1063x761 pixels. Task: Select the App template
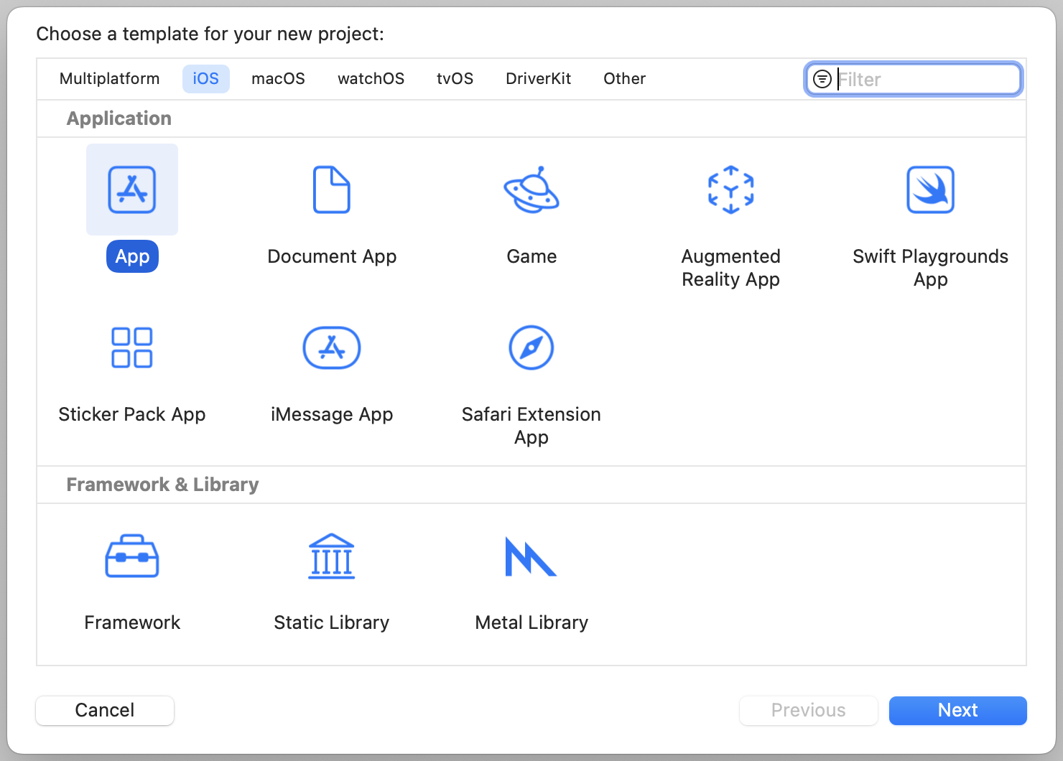pos(132,190)
